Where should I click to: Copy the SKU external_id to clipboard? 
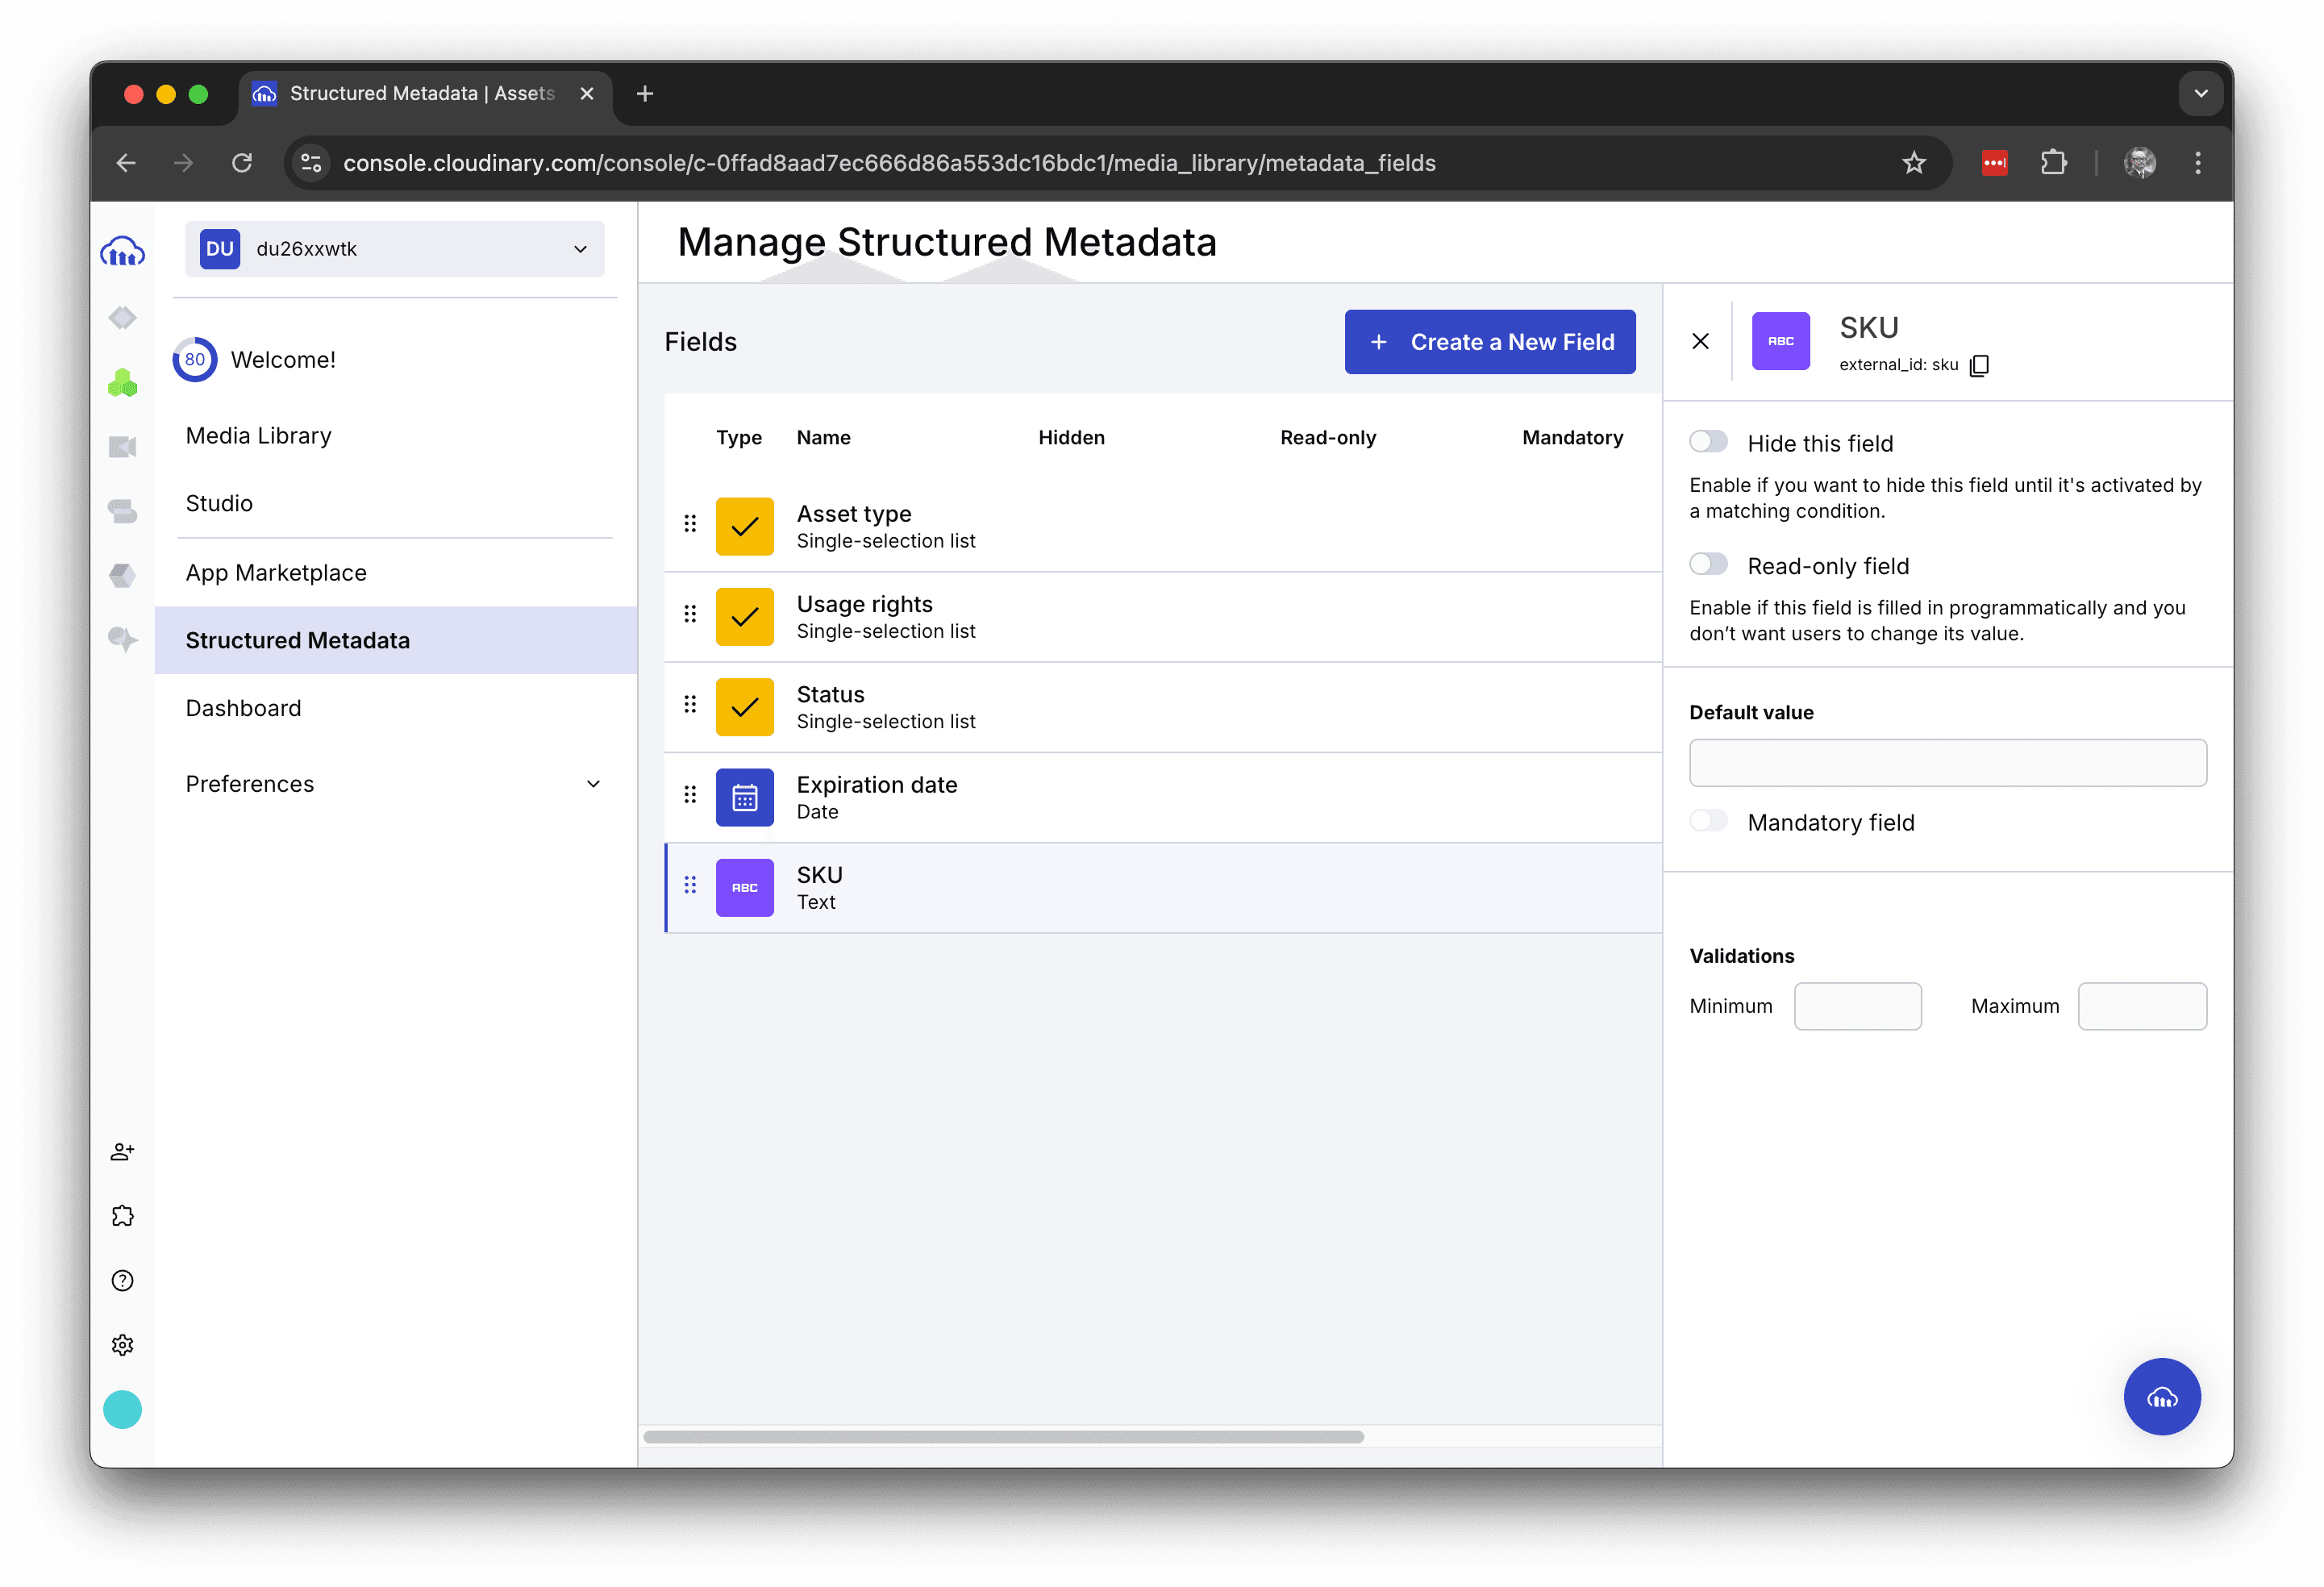[x=1978, y=365]
